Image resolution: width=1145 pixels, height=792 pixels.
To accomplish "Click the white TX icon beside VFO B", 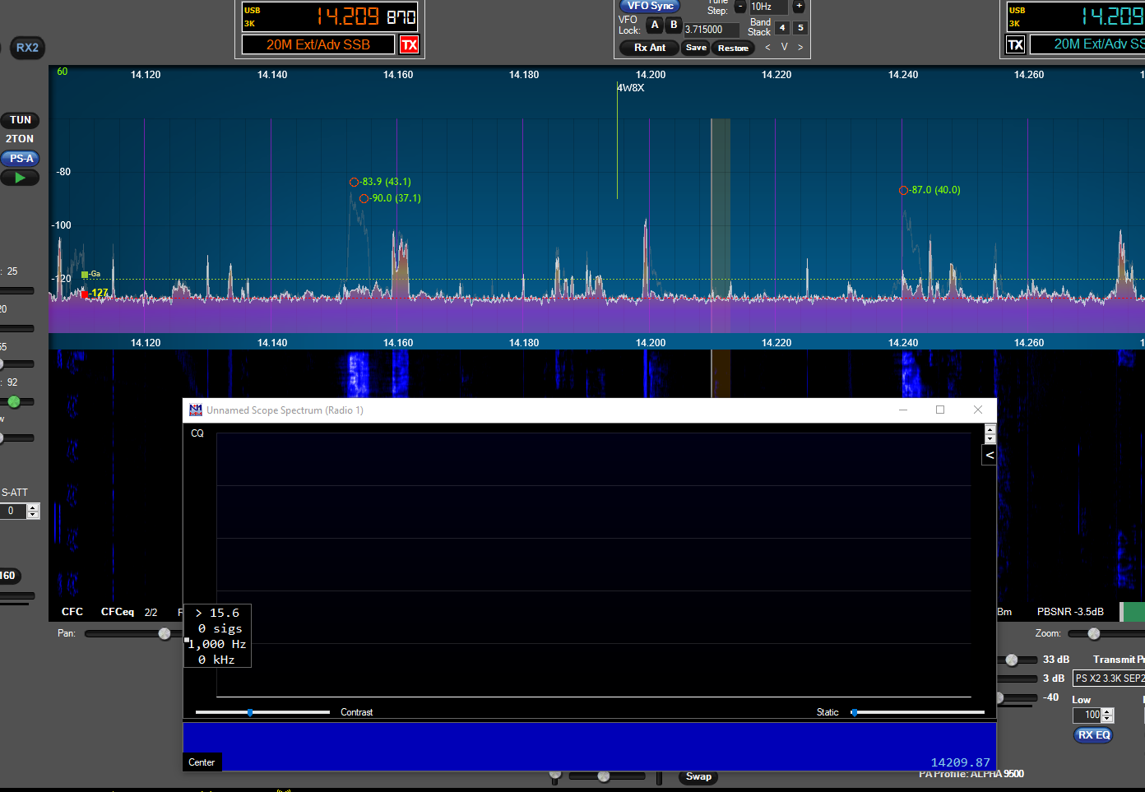I will click(x=1016, y=44).
